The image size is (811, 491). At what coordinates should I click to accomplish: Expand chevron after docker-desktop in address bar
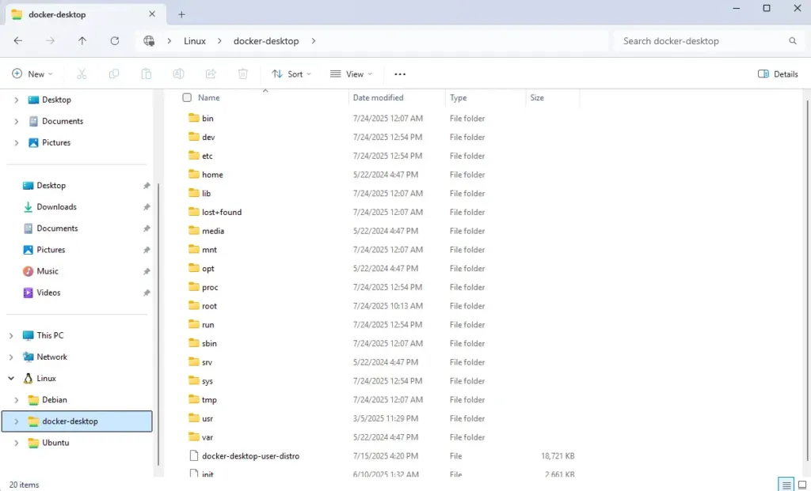click(314, 41)
